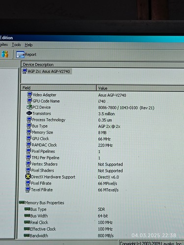
Task: Select the AGP 2x: Asus AGP-V2740 device entry
Action: coord(49,72)
